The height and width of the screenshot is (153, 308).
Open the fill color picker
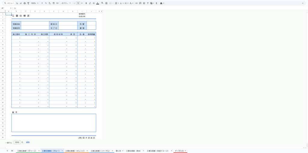pyautogui.click(x=102, y=3)
